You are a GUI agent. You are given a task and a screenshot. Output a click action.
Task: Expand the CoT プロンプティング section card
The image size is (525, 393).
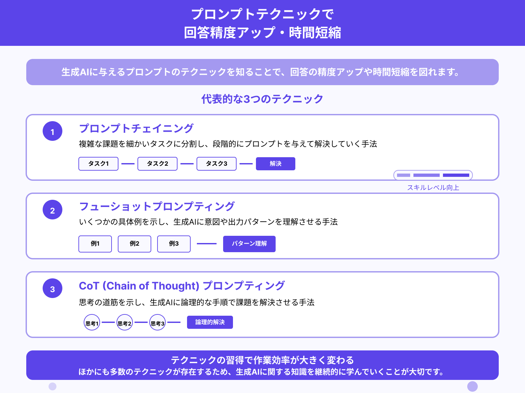point(262,305)
